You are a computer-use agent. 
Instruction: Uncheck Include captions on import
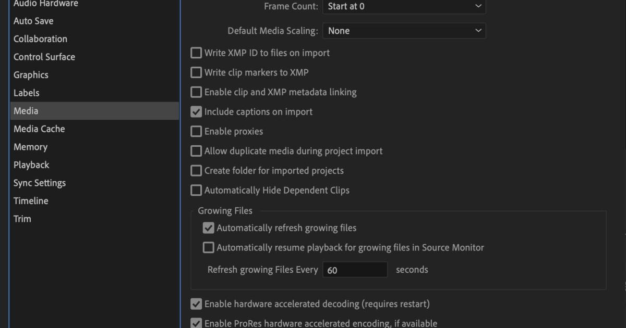(196, 112)
